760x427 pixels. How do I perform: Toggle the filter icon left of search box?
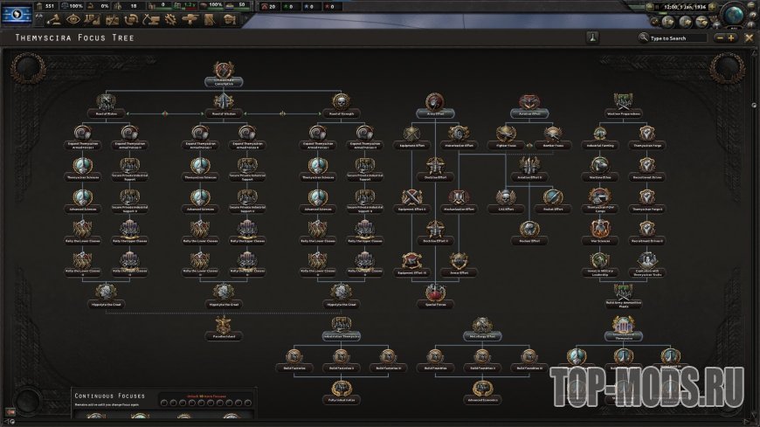[x=592, y=38]
